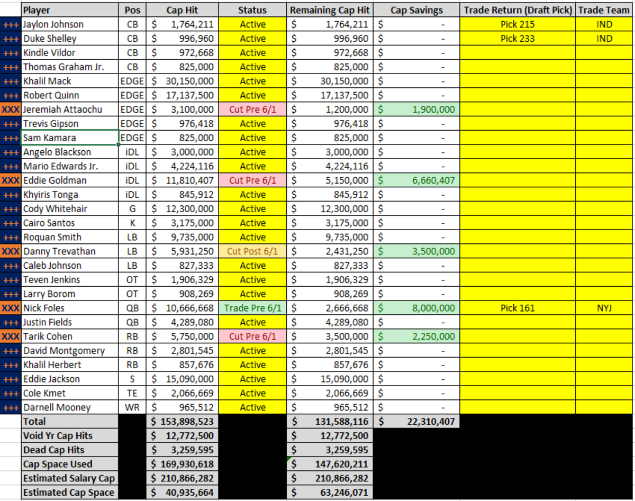The width and height of the screenshot is (635, 501).
Task: Select the Robert Quinn player cell
Action: tap(70, 95)
